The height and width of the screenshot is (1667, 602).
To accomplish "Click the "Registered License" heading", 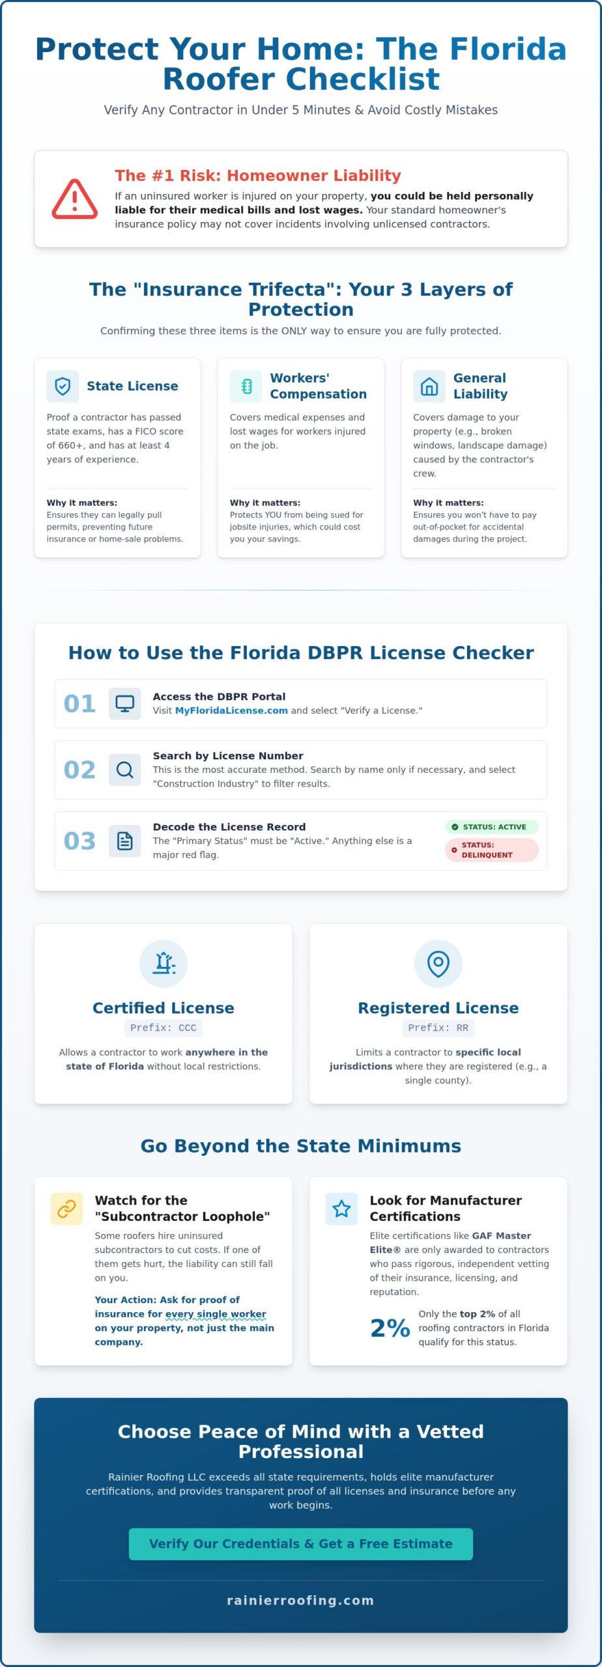I will tap(438, 1007).
